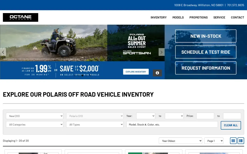Expand the Polaris (20) make dropdown
The width and height of the screenshot is (247, 154).
point(95,116)
